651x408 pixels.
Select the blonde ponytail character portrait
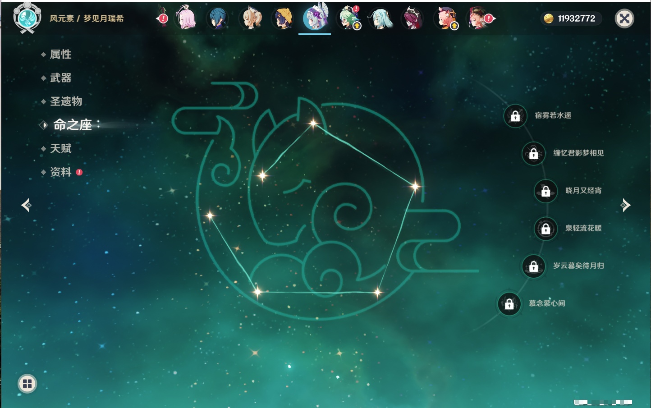point(251,18)
